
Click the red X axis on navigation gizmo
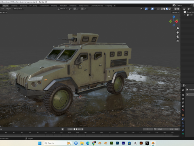(177, 21)
